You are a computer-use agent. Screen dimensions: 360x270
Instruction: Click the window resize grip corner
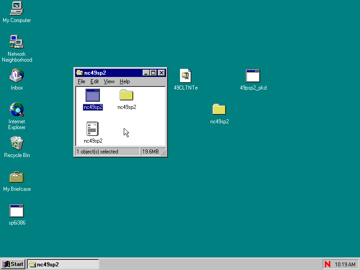click(163, 153)
